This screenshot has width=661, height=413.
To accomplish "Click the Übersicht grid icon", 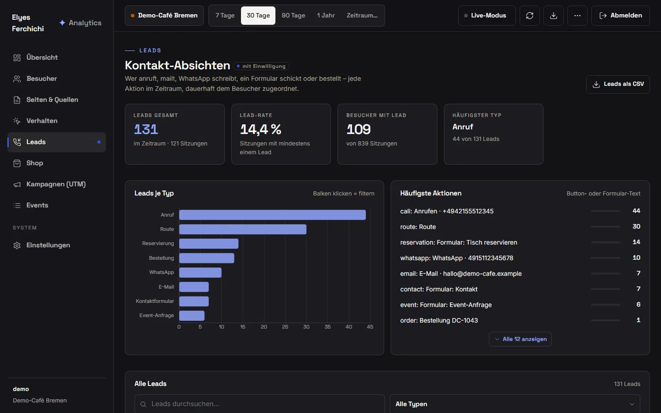I will click(17, 58).
